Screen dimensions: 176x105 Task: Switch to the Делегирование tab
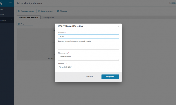click(x=49, y=18)
